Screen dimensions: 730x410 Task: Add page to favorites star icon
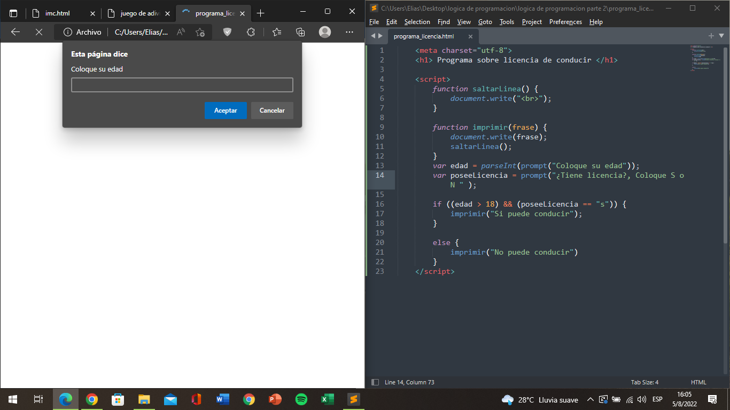(200, 32)
